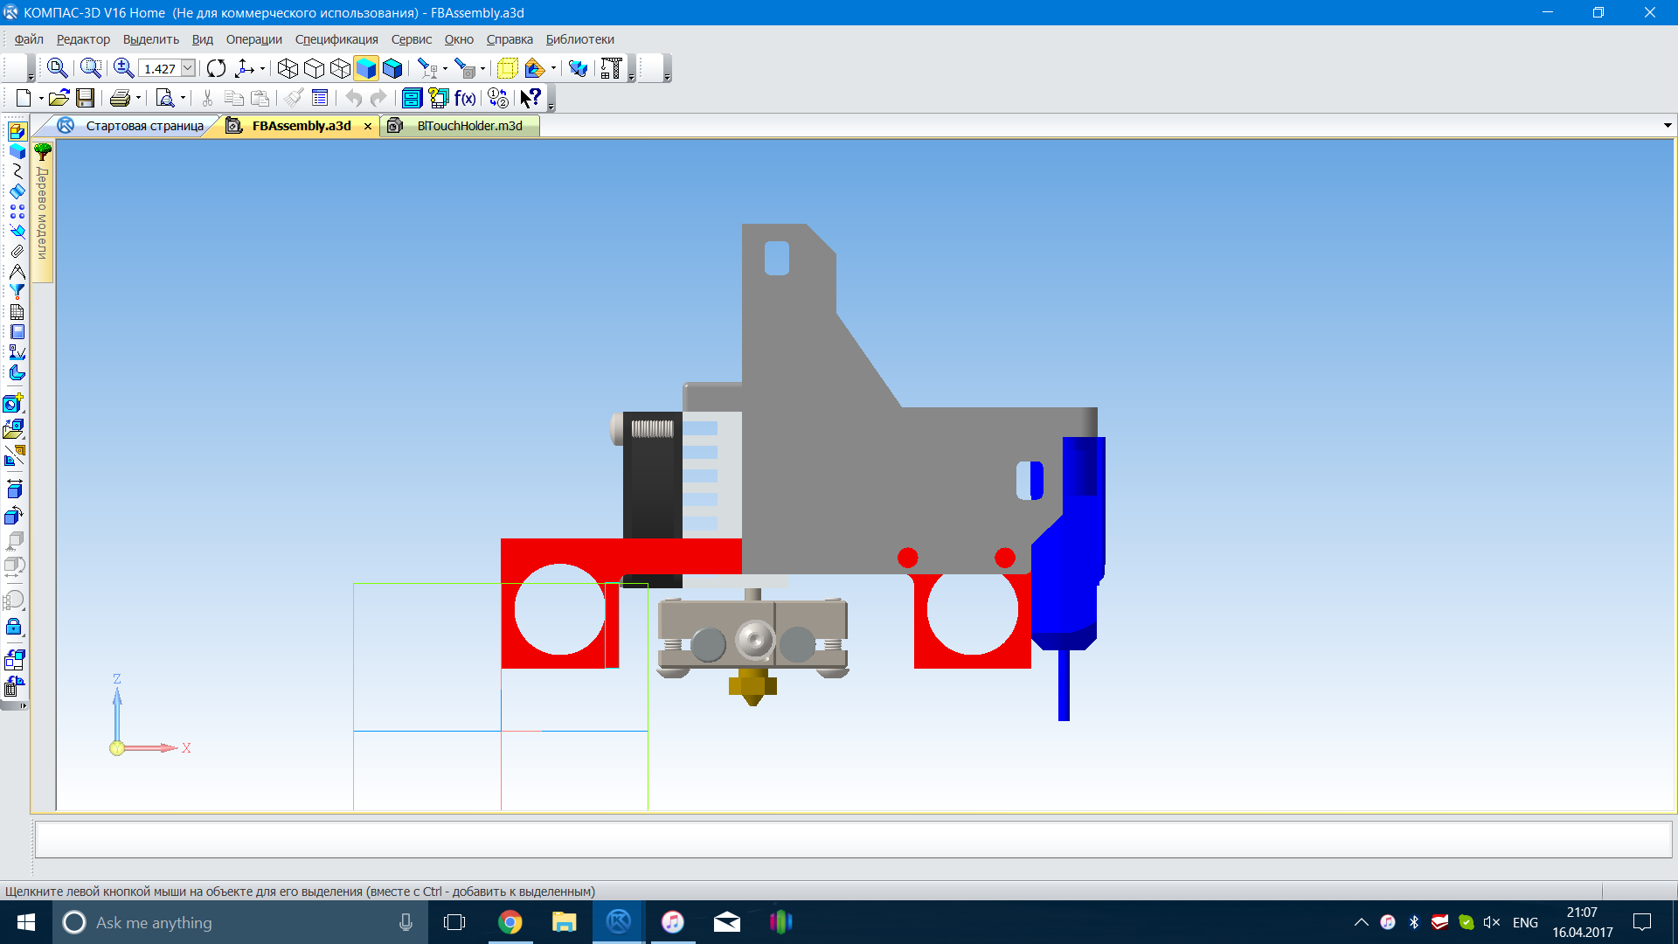
Task: Open the zoom scale dropdown
Action: point(188,68)
